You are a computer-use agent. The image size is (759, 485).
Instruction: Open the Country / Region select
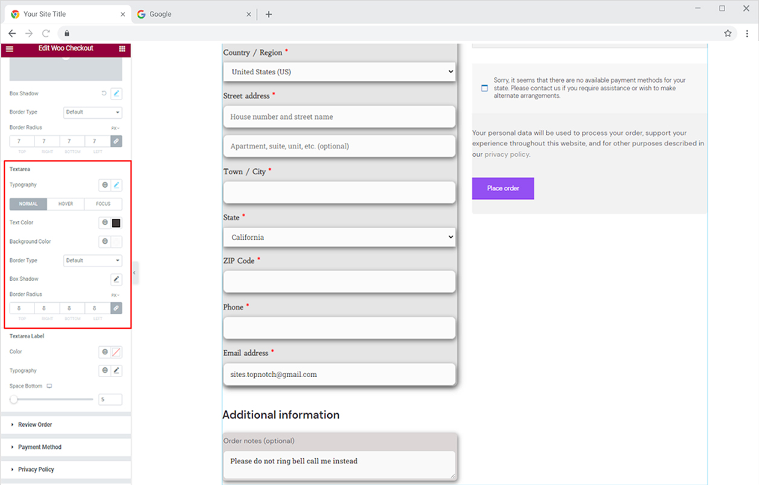339,72
